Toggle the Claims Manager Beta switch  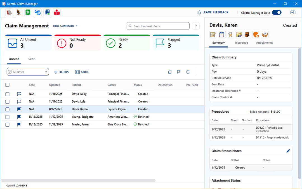pyautogui.click(x=277, y=12)
